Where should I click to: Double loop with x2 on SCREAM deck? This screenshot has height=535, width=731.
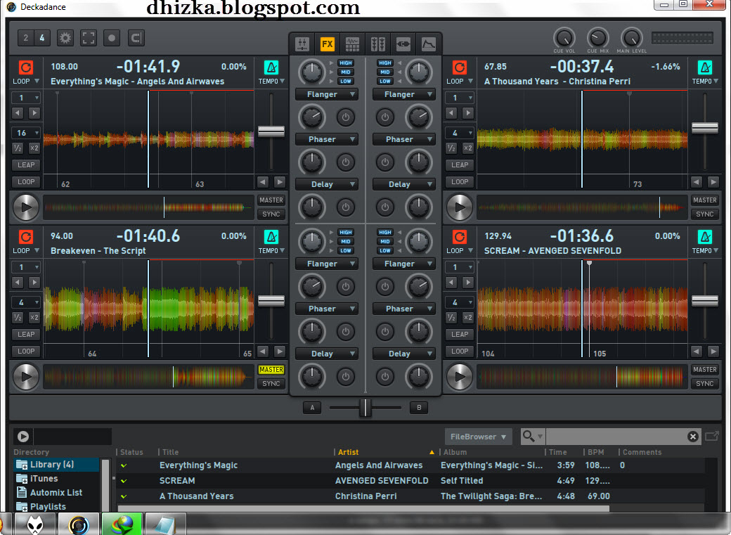pyautogui.click(x=467, y=317)
